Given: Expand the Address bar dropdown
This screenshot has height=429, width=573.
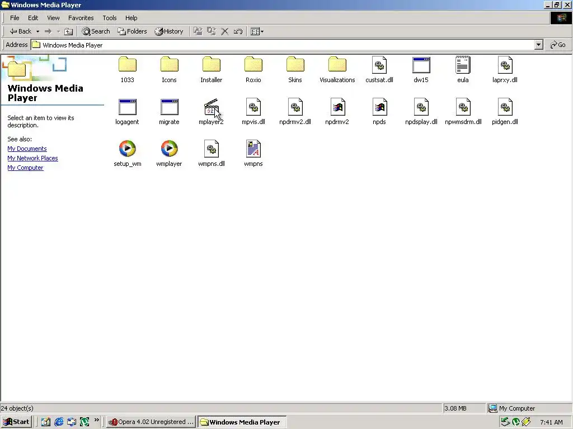Looking at the screenshot, I should (x=539, y=45).
